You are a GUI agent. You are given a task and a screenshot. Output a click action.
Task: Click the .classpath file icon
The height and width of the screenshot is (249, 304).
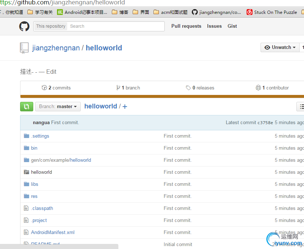coord(26,208)
